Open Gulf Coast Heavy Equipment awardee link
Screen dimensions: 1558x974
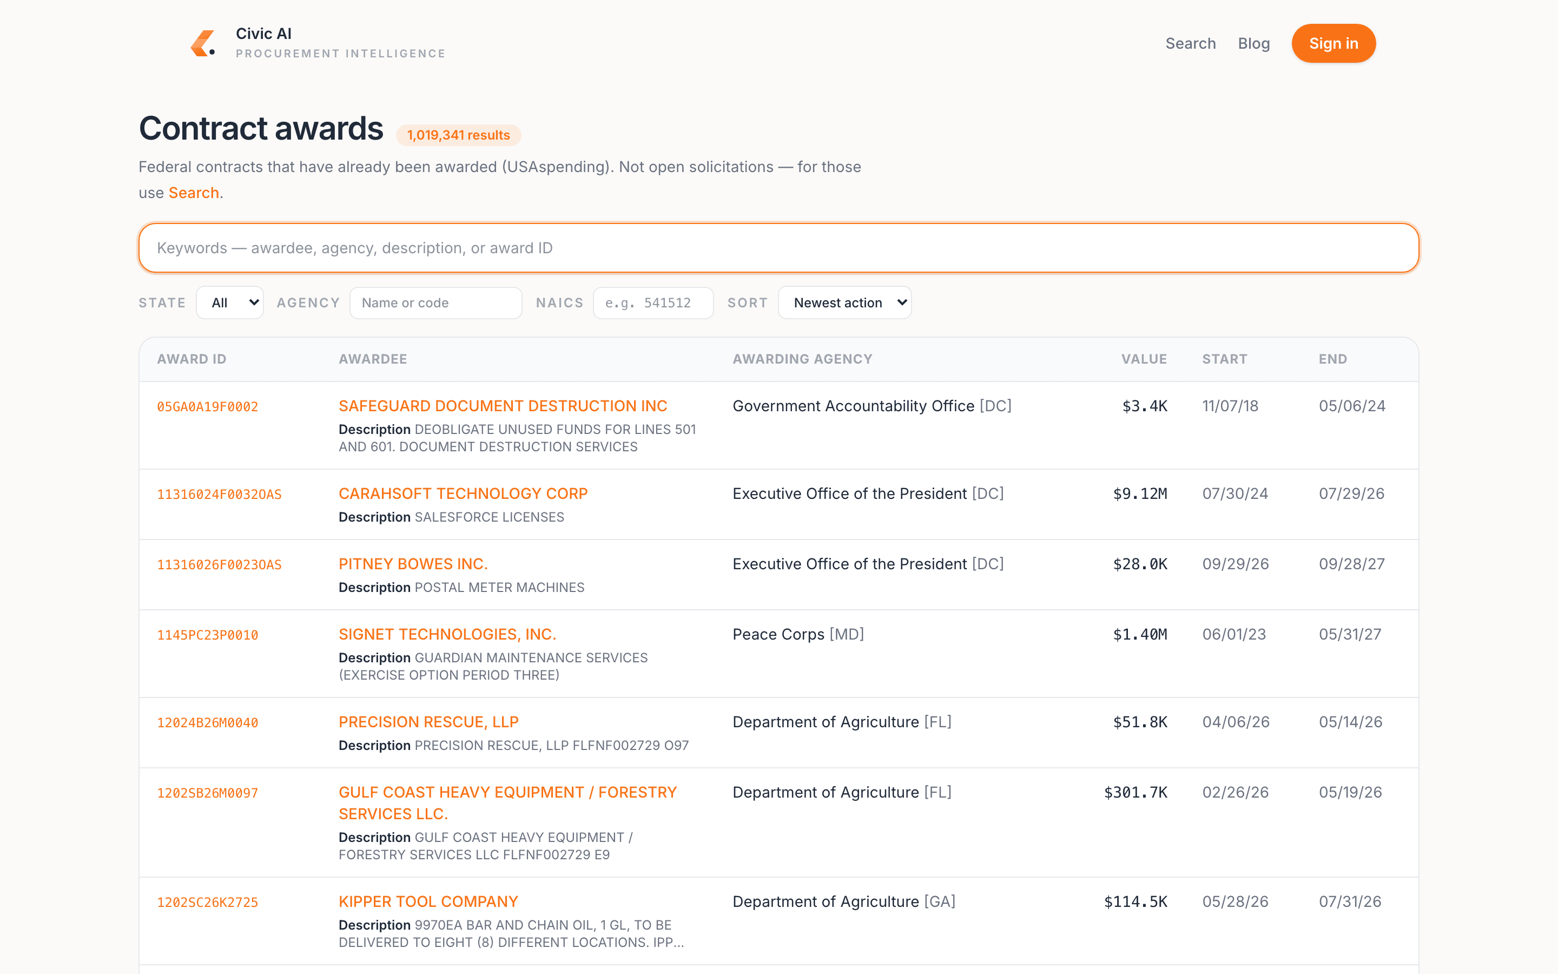point(507,802)
